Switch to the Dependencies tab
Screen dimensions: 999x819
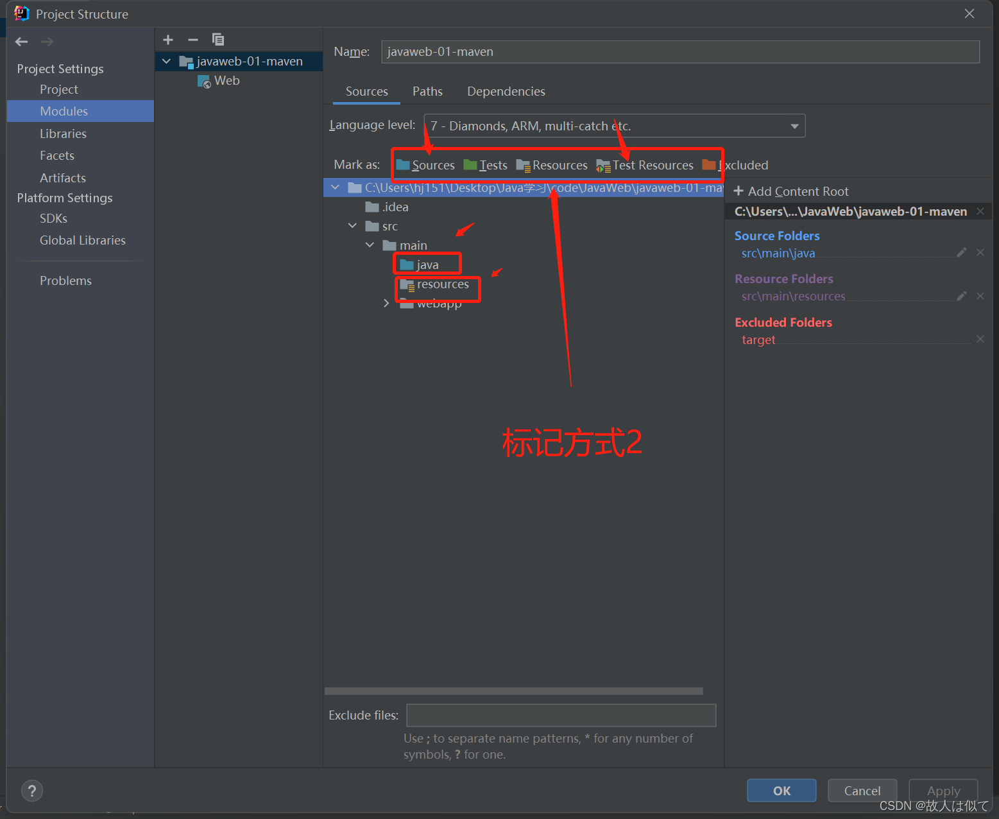[506, 91]
